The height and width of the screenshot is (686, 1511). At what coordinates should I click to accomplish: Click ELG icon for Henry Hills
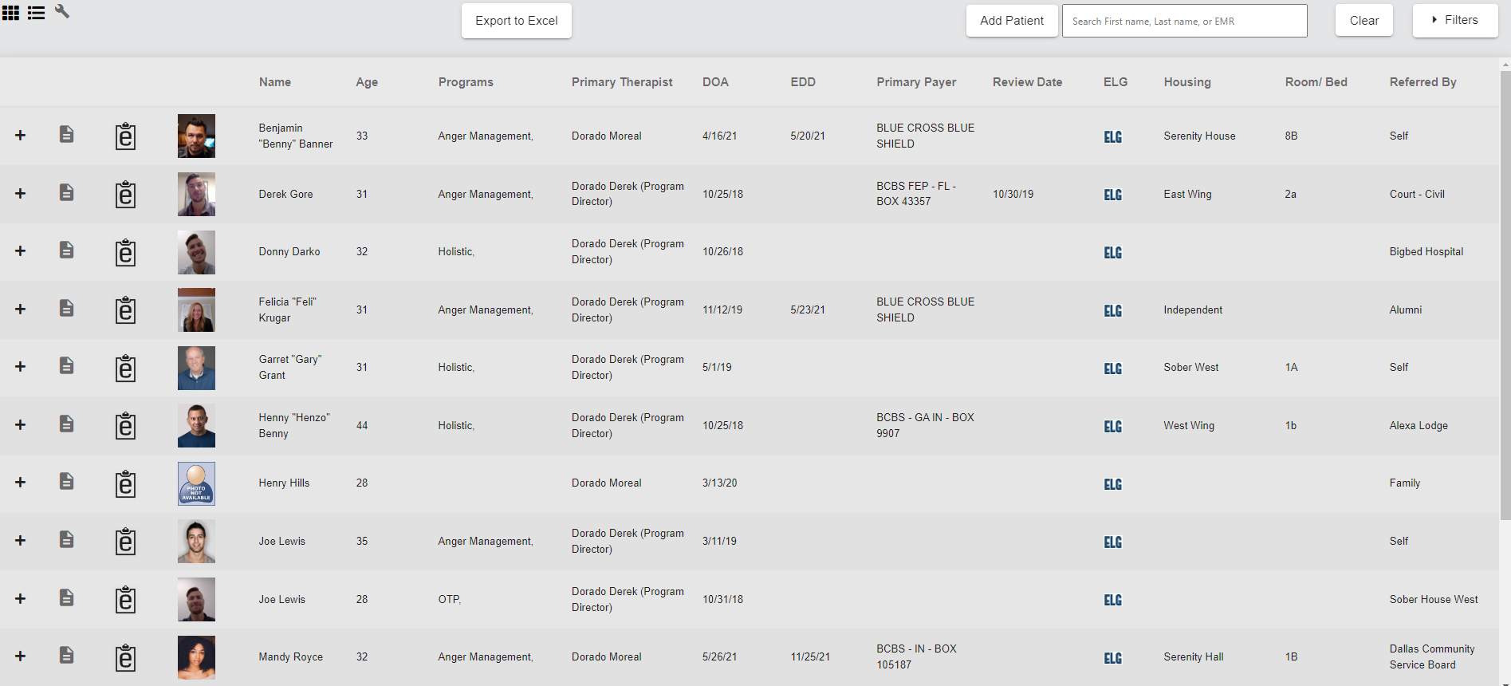click(1112, 484)
